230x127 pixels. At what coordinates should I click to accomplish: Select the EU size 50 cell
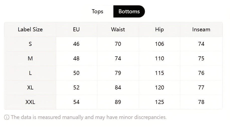pos(76,73)
